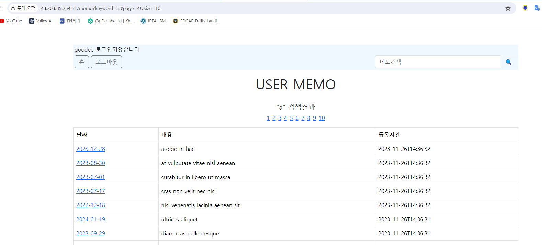Click the registration time in the 2023-12-28 row

coord(404,149)
